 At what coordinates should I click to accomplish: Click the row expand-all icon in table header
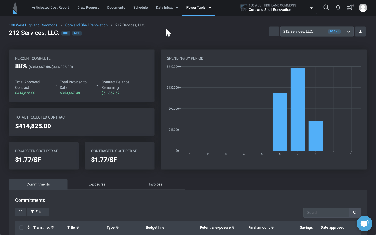pyautogui.click(x=29, y=227)
